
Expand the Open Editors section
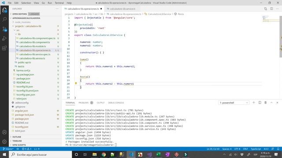click(36, 14)
